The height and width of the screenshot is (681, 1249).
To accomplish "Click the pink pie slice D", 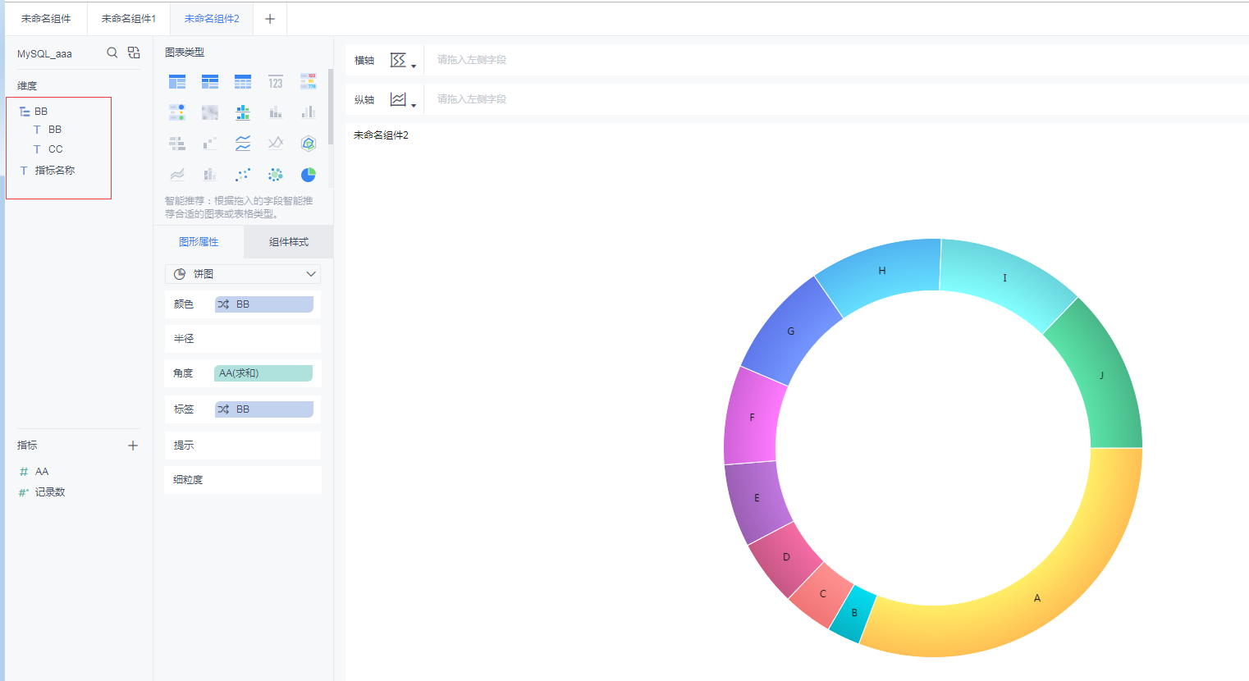I will click(785, 557).
